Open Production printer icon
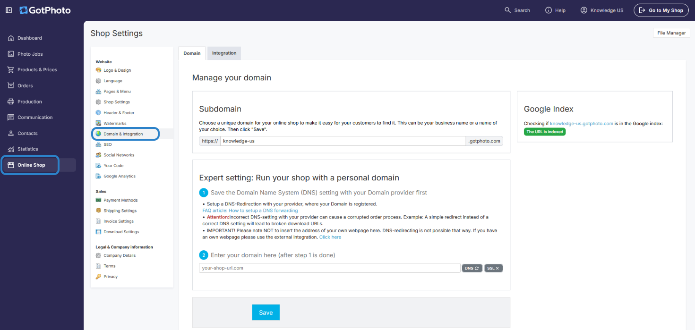The height and width of the screenshot is (330, 695). click(11, 102)
